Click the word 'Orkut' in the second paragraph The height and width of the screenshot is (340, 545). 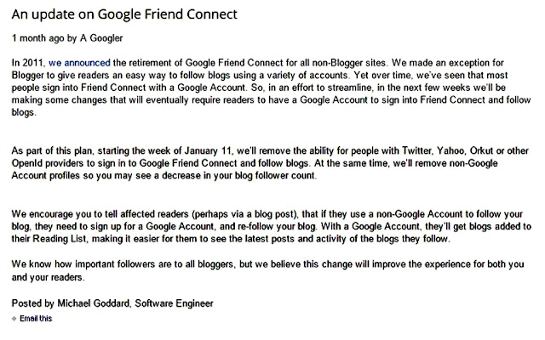coord(482,151)
